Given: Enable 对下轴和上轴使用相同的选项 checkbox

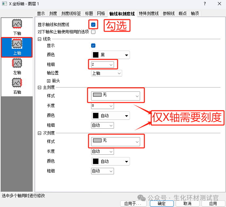Looking at the screenshot, I should [93, 32].
